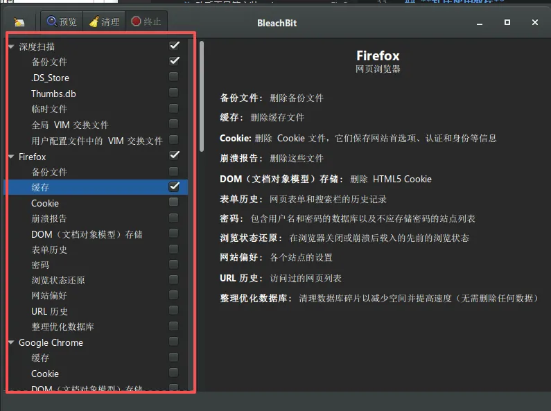Click the cleaner list vertical scrollbar
The image size is (551, 411).
[202, 96]
